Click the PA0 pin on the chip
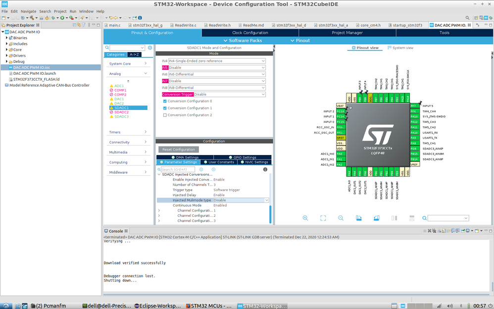Image resolution: width=494 pixels, height=309 pixels. click(341, 154)
